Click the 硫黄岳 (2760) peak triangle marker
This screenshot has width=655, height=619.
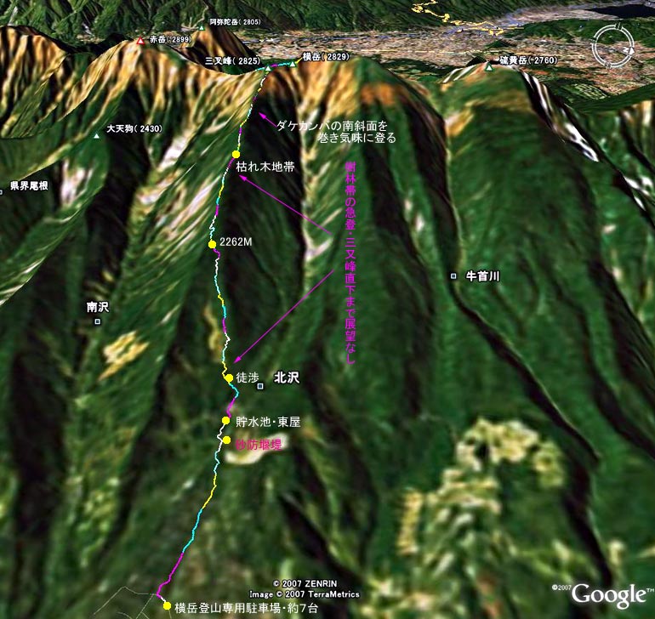tap(490, 66)
